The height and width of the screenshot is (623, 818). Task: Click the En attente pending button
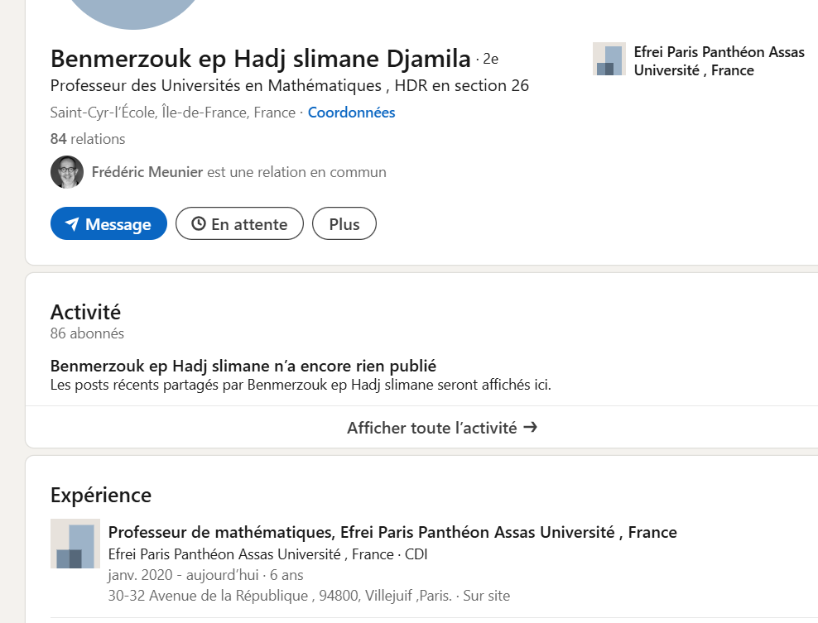(240, 223)
